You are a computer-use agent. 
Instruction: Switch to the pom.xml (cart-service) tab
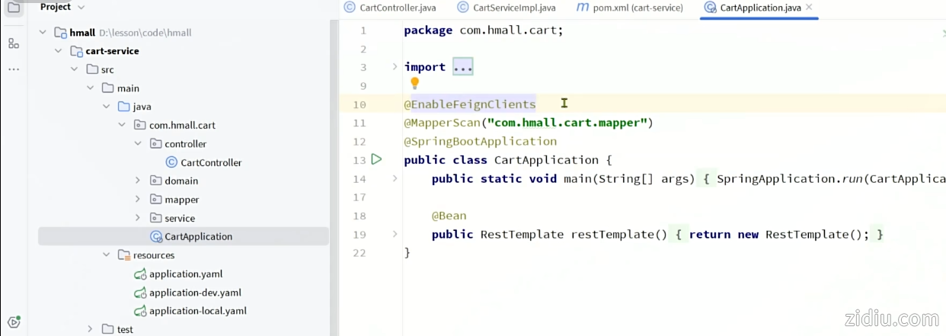point(629,8)
